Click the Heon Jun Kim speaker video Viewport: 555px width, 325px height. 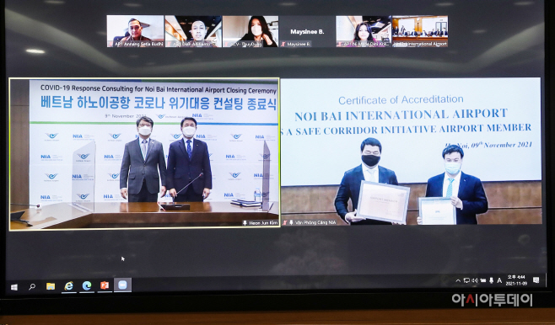(x=144, y=154)
